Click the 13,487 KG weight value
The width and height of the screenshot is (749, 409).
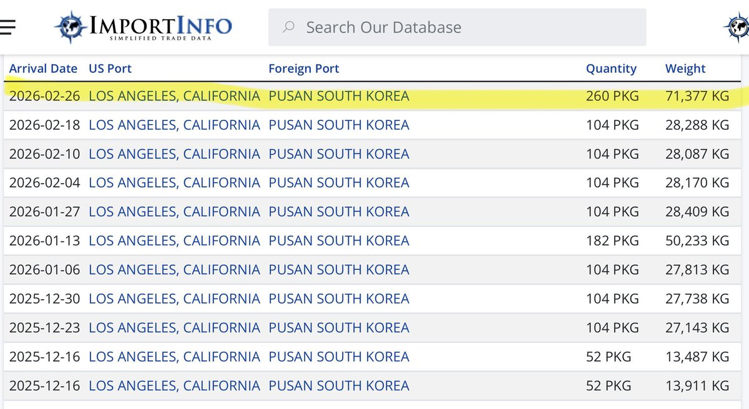pos(697,357)
